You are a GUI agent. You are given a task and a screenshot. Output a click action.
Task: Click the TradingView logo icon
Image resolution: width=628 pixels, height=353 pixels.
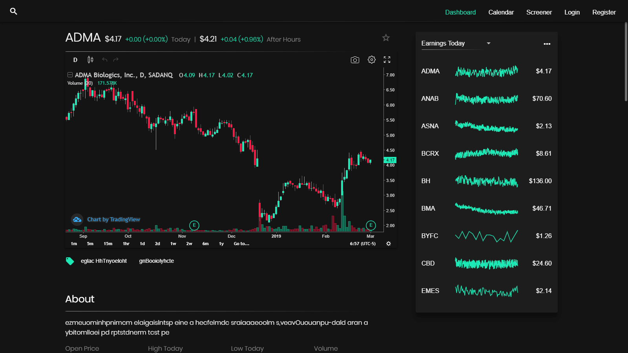[77, 219]
